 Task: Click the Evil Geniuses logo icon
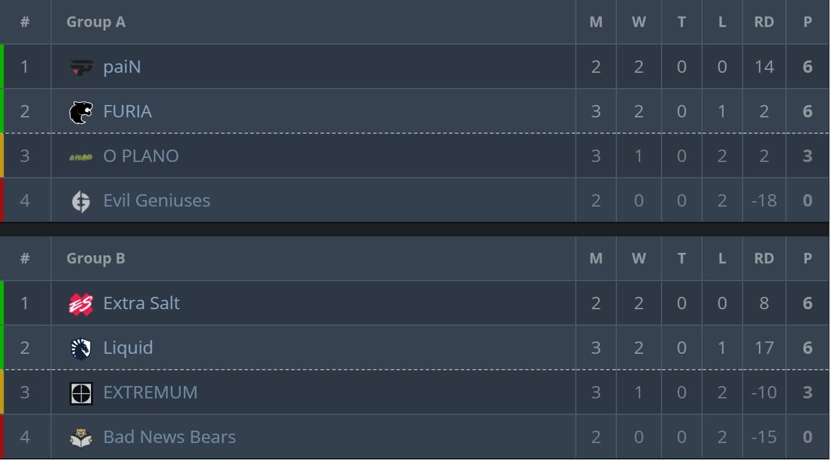[81, 201]
